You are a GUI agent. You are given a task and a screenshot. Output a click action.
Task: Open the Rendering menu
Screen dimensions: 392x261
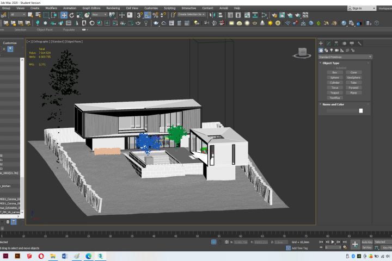click(113, 8)
